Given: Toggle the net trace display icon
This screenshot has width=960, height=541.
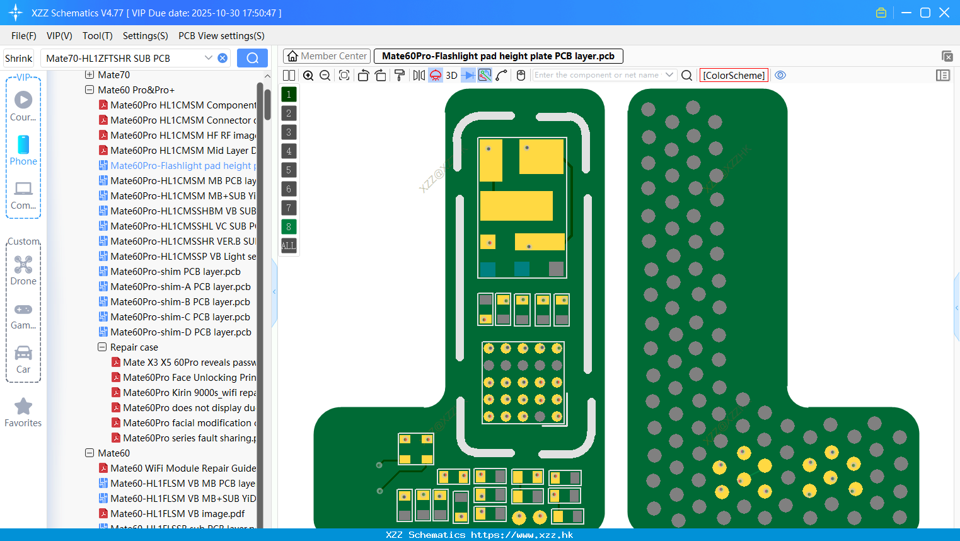Looking at the screenshot, I should (x=485, y=75).
